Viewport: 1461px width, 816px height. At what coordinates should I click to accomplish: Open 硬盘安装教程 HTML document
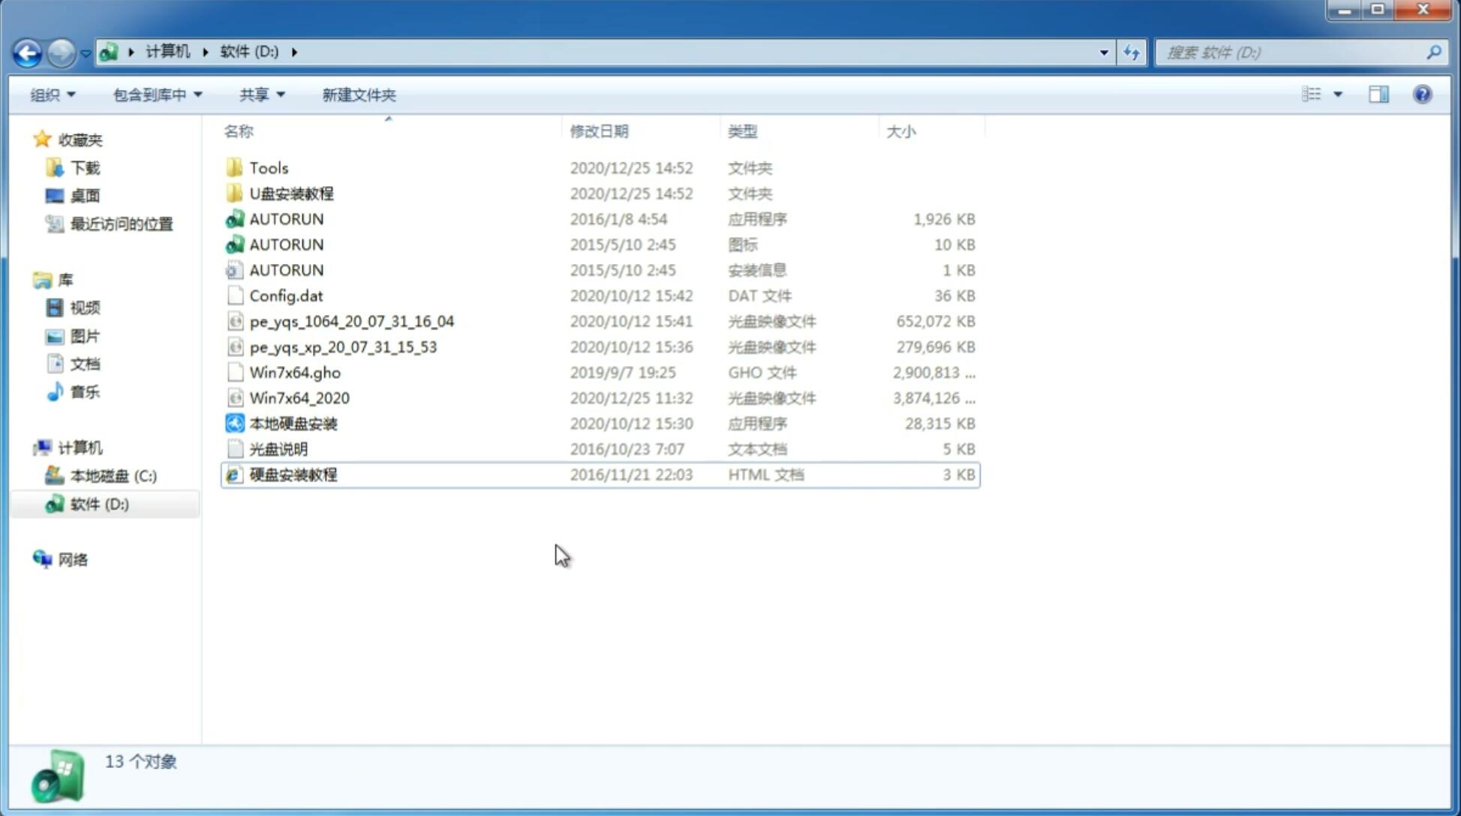[x=293, y=474]
